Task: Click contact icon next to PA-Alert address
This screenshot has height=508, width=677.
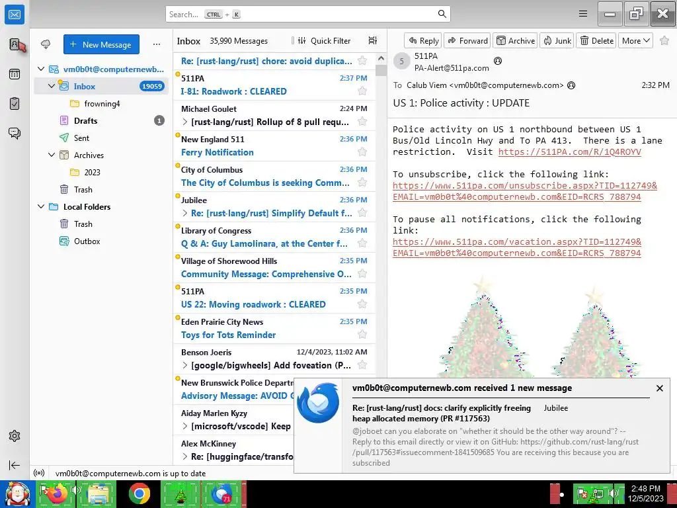Action: coord(497,61)
